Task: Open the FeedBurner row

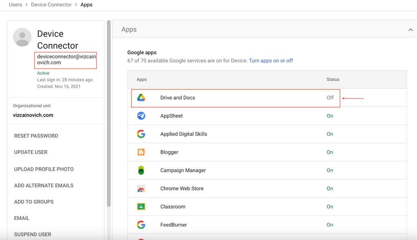Action: coord(267,225)
